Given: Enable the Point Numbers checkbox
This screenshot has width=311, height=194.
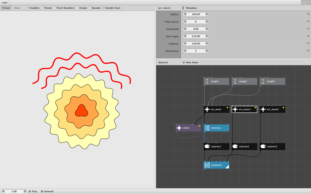Looking at the screenshot, I should (54, 8).
